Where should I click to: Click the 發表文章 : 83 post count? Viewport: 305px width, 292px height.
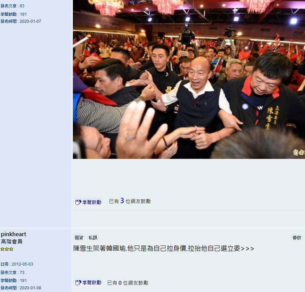[x=13, y=6]
